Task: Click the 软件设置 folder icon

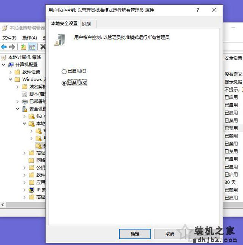Action: pos(17,72)
